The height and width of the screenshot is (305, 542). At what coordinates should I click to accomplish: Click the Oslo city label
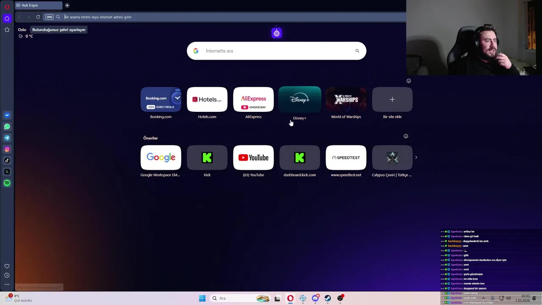22,30
